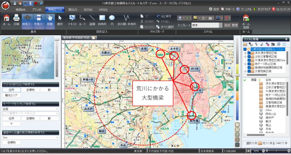The width and height of the screenshot is (291, 155).
Task: Choose the ルート route drawing tool
Action: 82,20
